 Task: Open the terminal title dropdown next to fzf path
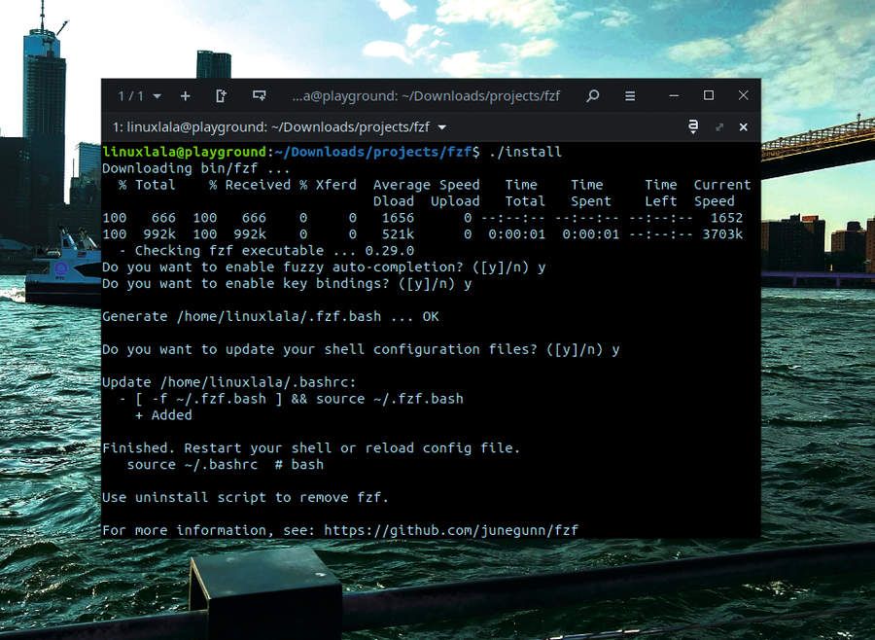(x=441, y=126)
